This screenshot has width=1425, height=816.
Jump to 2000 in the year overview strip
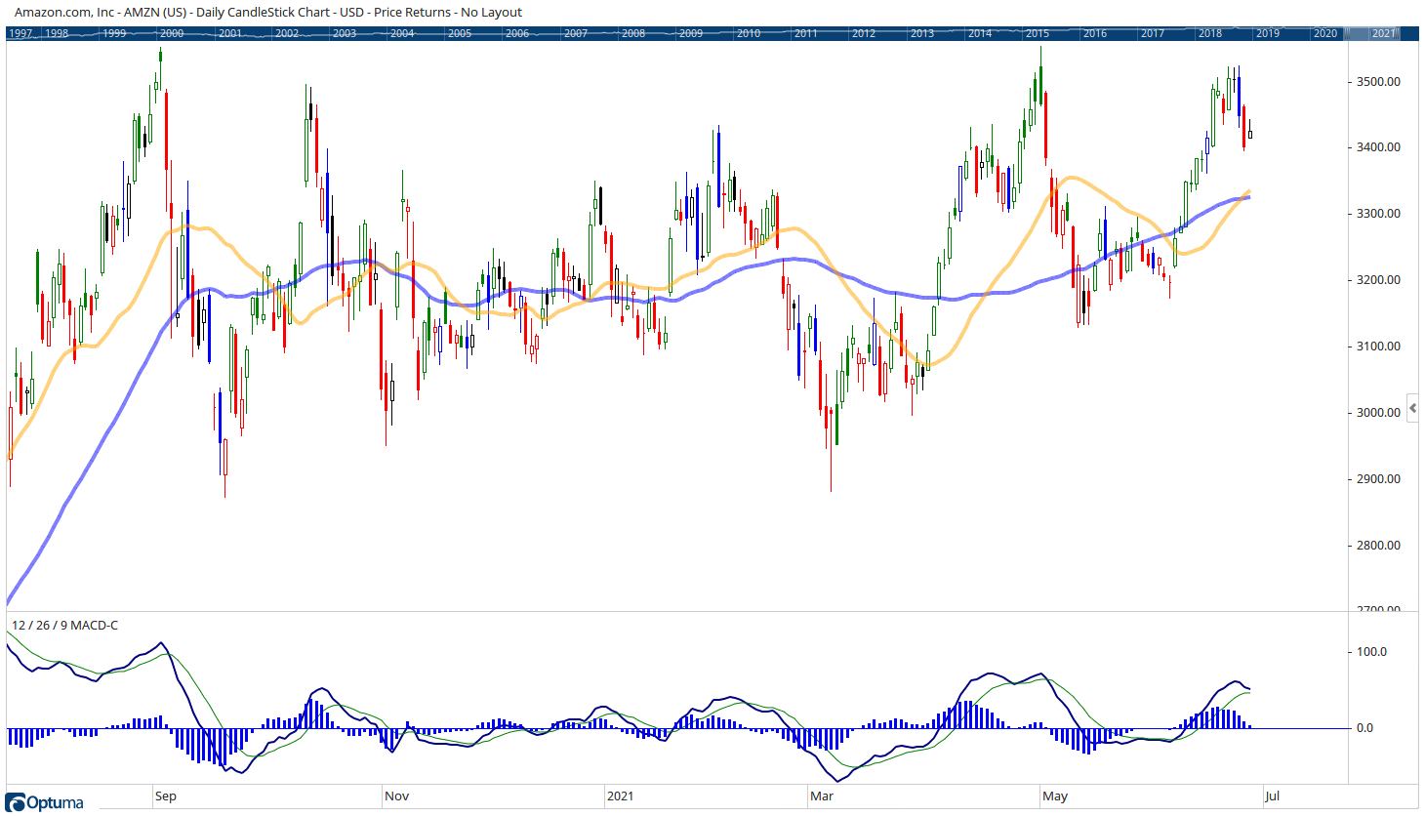172,33
